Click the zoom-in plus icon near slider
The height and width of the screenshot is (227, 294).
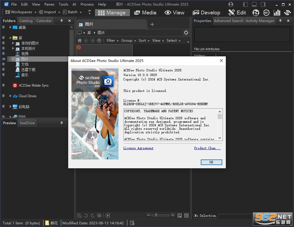tap(173, 215)
